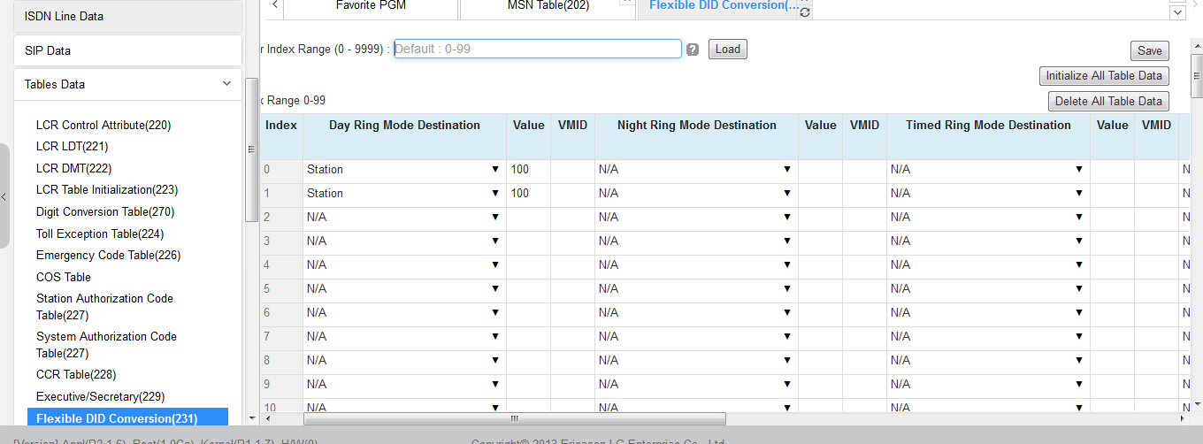Open Night Ring Mode dropdown for index 1
The height and width of the screenshot is (444, 1203).
point(695,193)
